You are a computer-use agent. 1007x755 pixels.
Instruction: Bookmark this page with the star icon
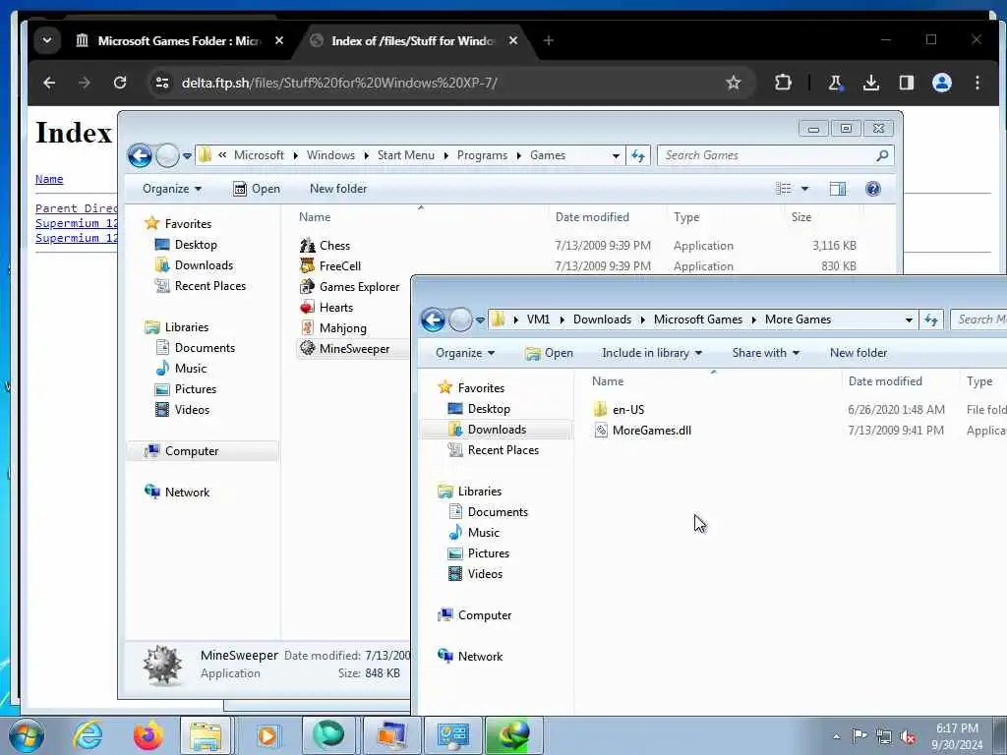pyautogui.click(x=733, y=83)
